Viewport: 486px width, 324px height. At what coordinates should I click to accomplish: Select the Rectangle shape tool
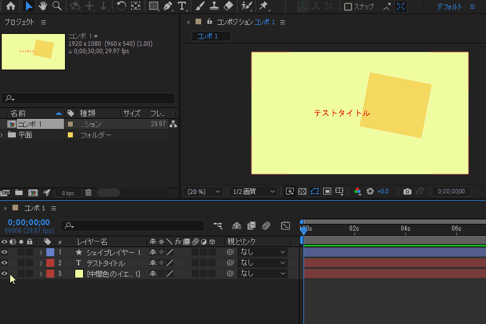point(153,6)
